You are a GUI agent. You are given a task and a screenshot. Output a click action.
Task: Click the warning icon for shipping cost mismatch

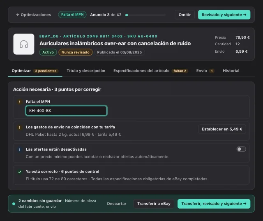(x=20, y=128)
